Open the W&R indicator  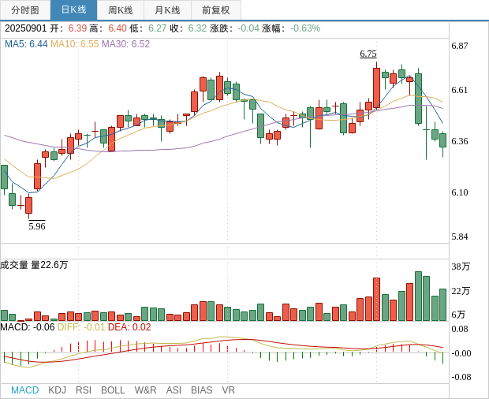pos(145,390)
